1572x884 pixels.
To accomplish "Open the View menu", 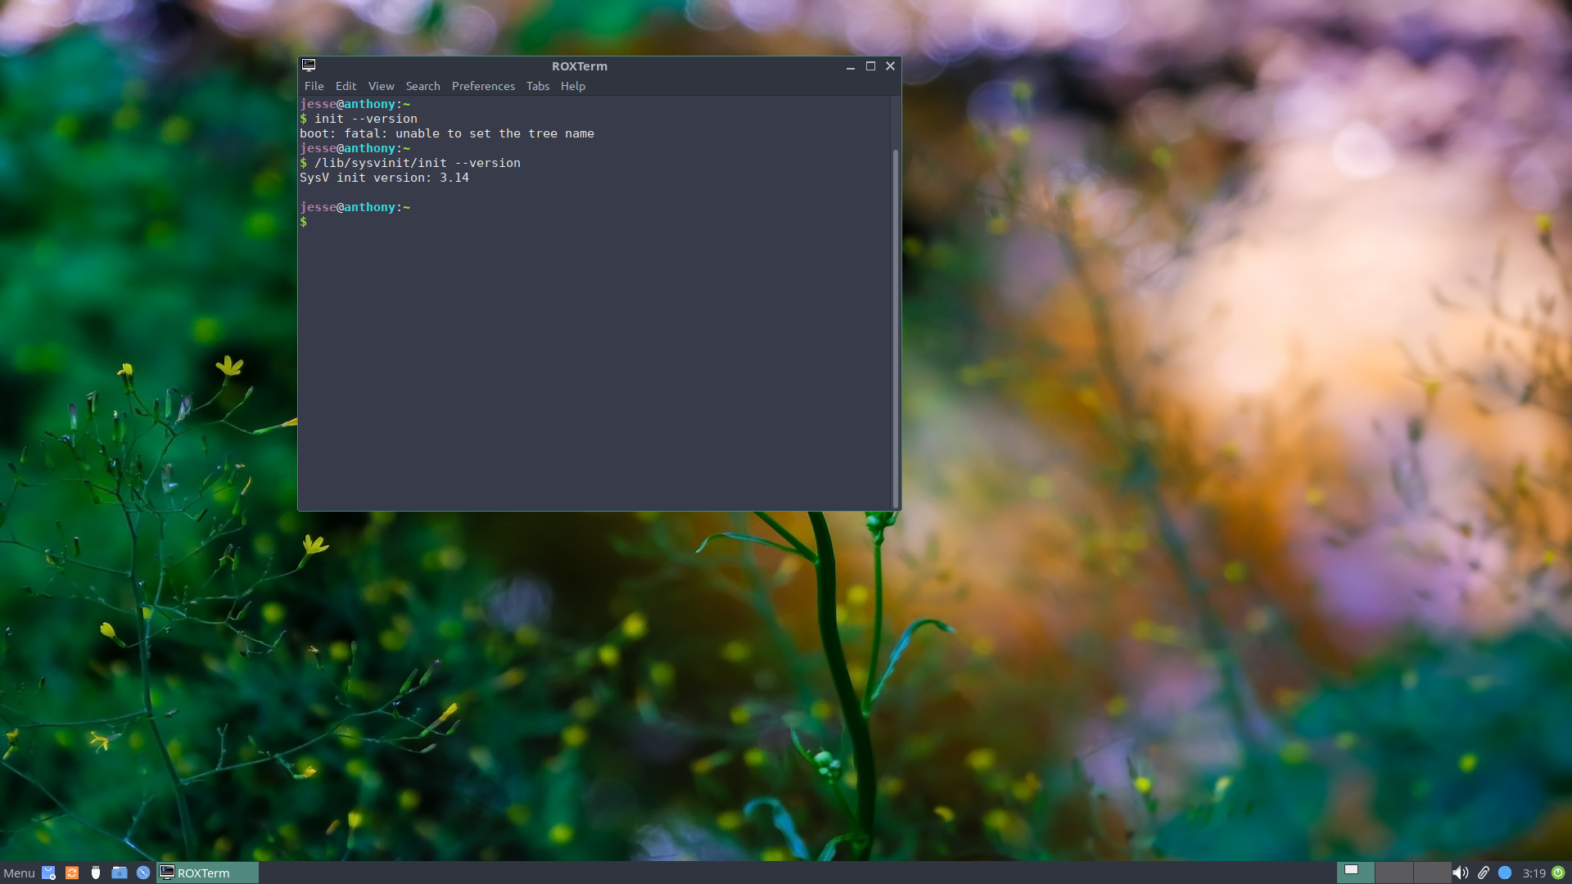I will [x=381, y=86].
